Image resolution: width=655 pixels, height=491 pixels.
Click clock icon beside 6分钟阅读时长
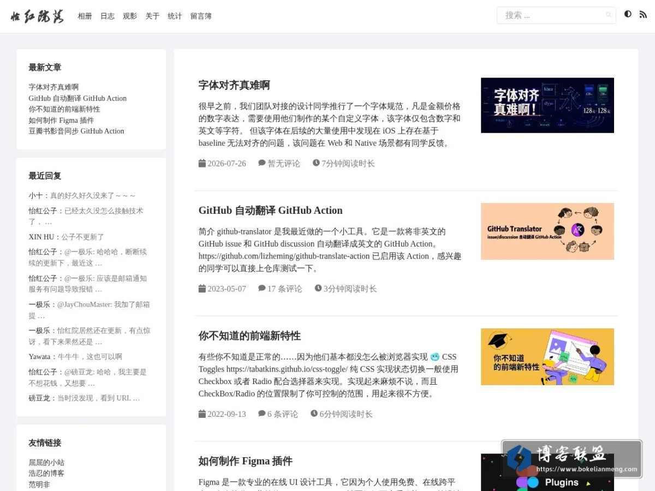(x=314, y=414)
